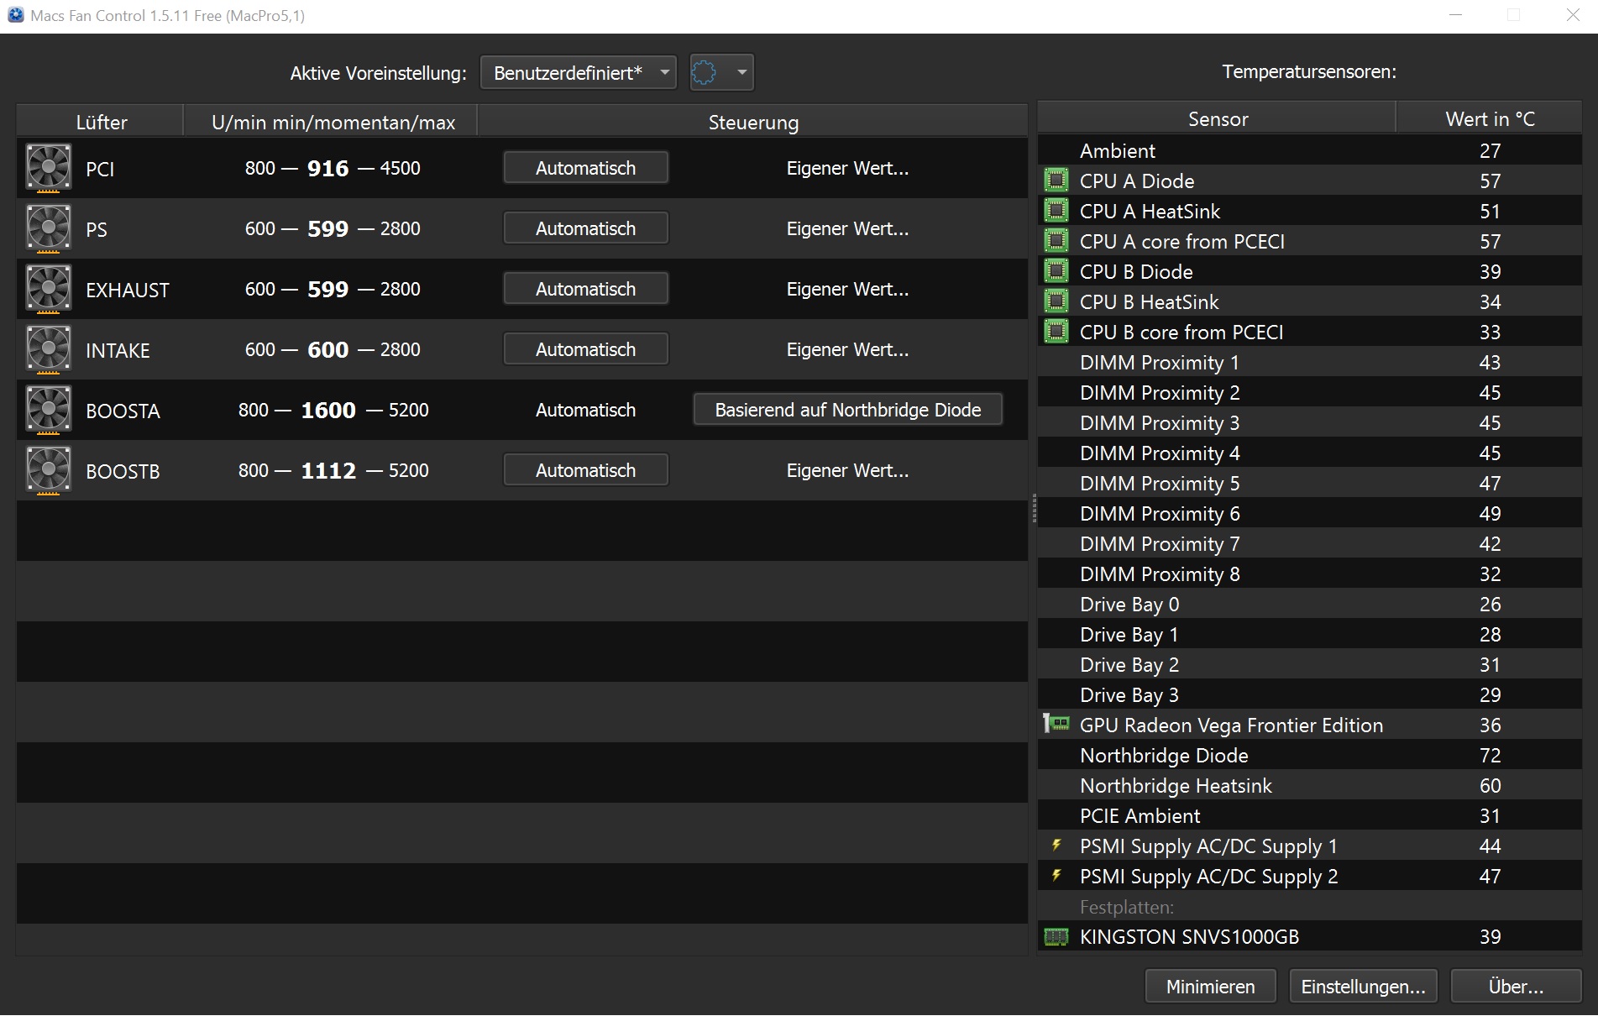Click the CPU B HeatSink chip icon
Screen dimensions: 1598x1016
1056,301
